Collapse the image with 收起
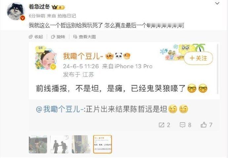Screen dimensions: 228x158 (36, 37)
